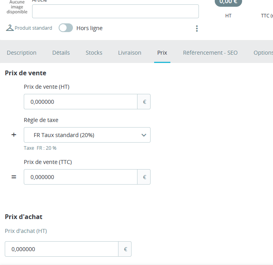Viewport: 273px width, 265px height.
Task: Click the Produit standard type link
Action: (33, 28)
